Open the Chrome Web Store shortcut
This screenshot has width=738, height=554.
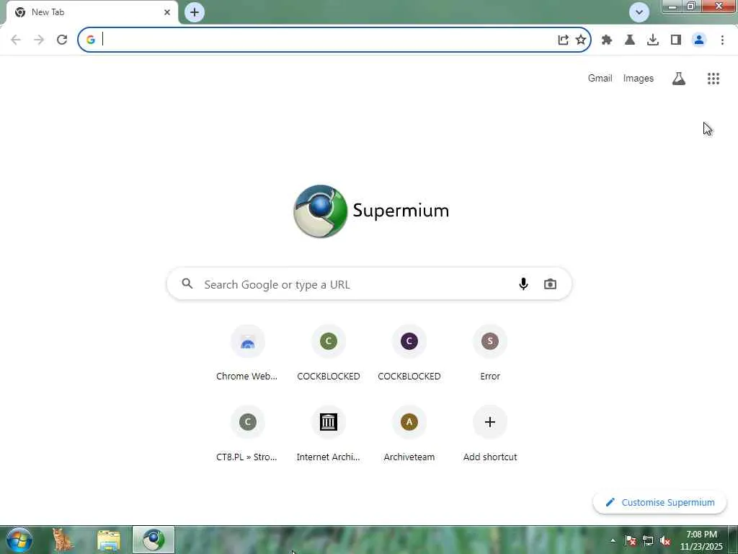(x=248, y=352)
